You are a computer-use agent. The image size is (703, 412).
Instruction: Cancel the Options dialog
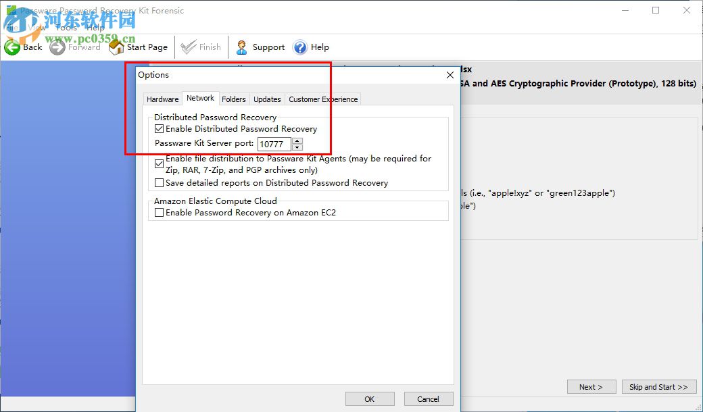[x=428, y=399]
